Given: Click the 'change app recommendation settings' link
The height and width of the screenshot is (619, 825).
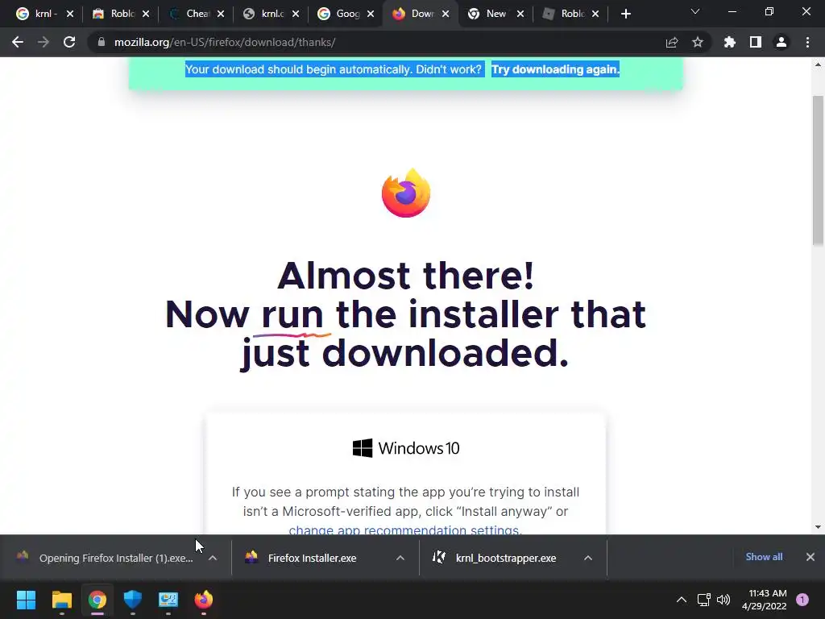Looking at the screenshot, I should [404, 530].
